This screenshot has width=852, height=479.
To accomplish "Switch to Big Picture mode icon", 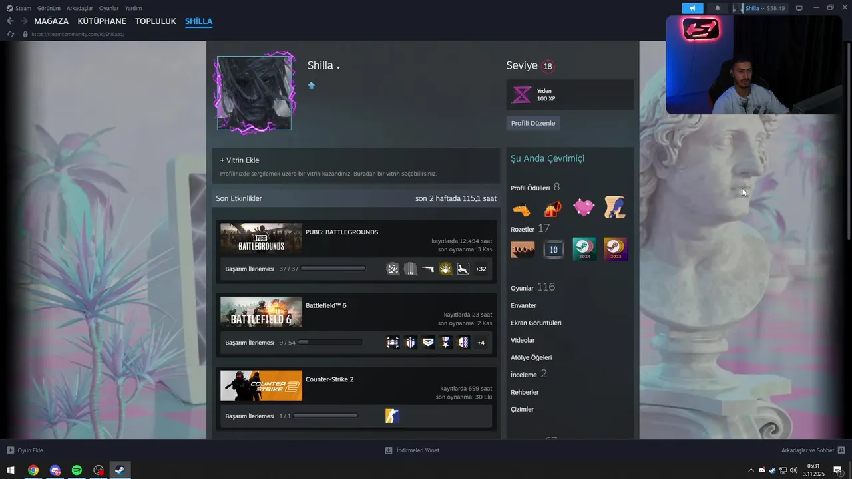I will pos(799,8).
